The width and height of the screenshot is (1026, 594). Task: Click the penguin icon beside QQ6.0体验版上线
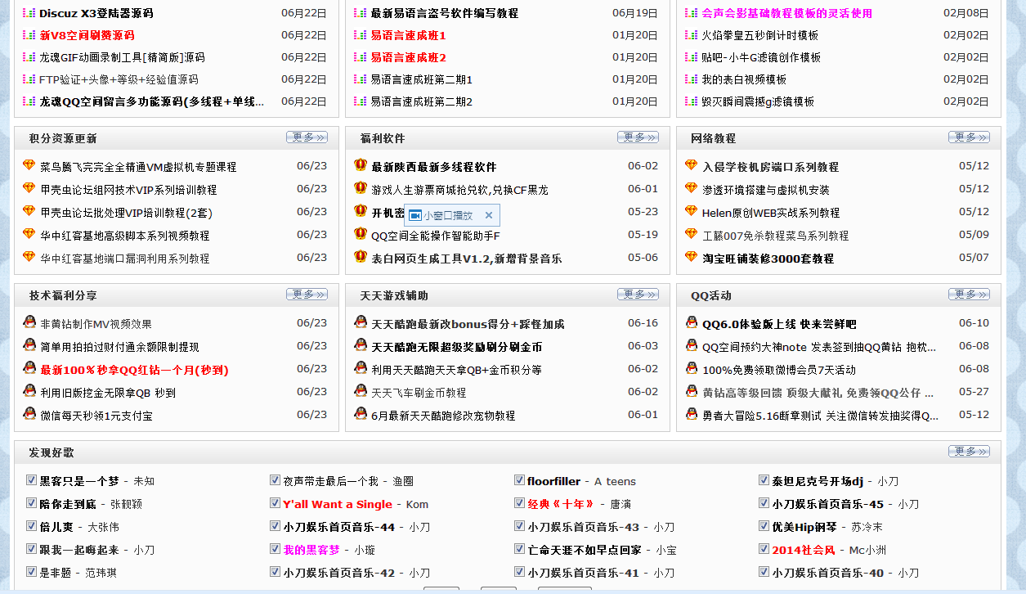[x=692, y=322]
